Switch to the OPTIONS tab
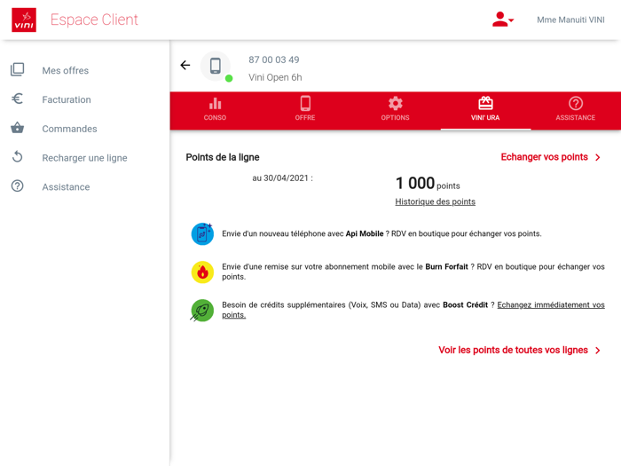 pos(396,110)
